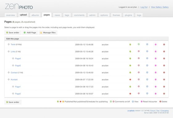Switch to the options tab
The image size is (173, 118).
(104, 15)
